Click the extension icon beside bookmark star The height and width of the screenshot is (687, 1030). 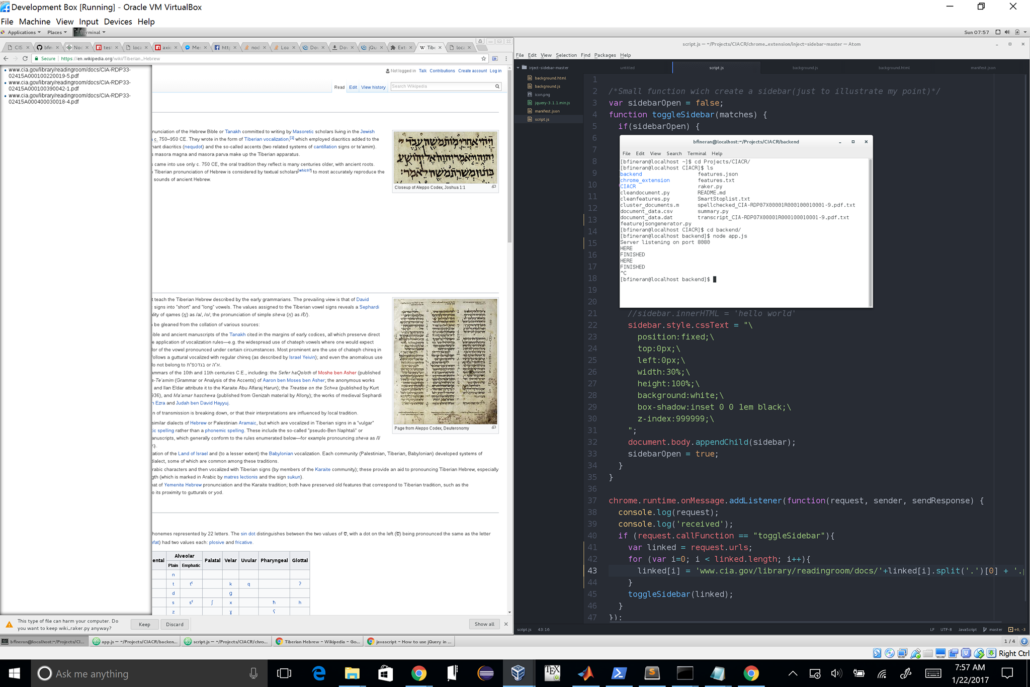click(x=495, y=59)
